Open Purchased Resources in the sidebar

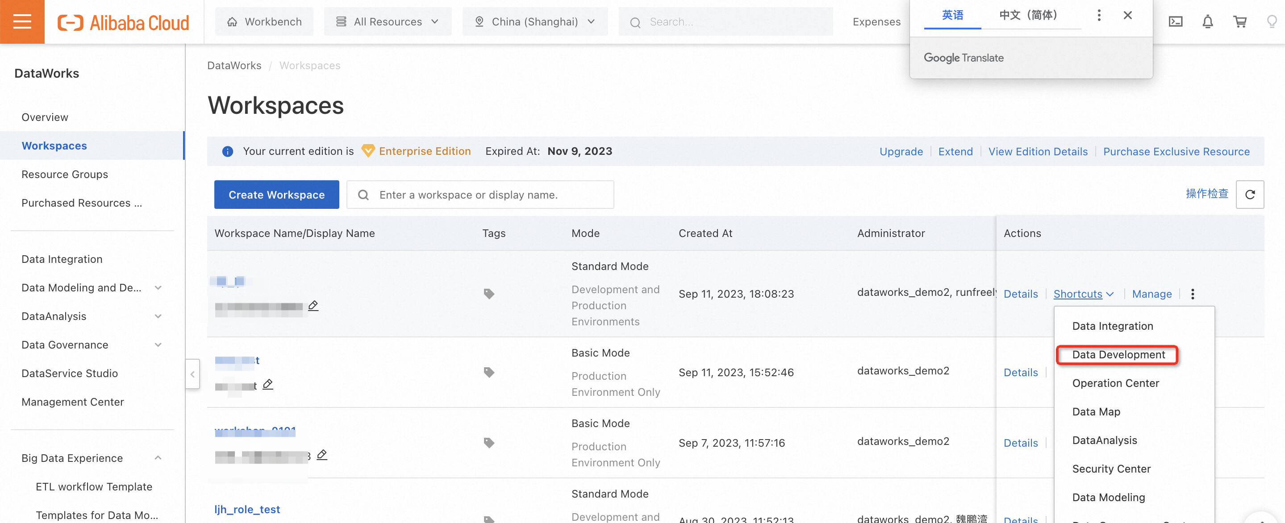click(x=81, y=203)
